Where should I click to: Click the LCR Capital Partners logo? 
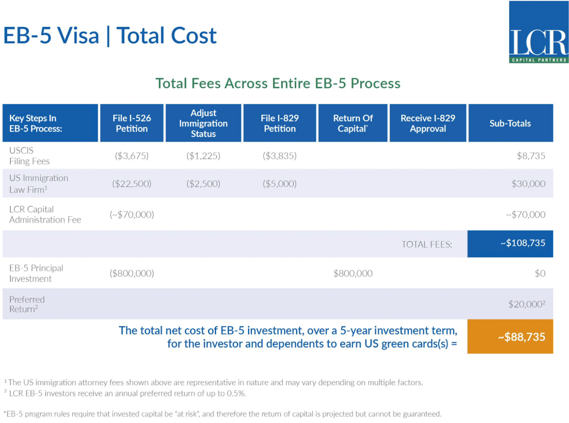pyautogui.click(x=539, y=32)
